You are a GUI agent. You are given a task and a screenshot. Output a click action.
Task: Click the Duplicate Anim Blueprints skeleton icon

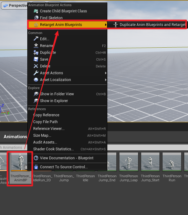click(x=116, y=25)
